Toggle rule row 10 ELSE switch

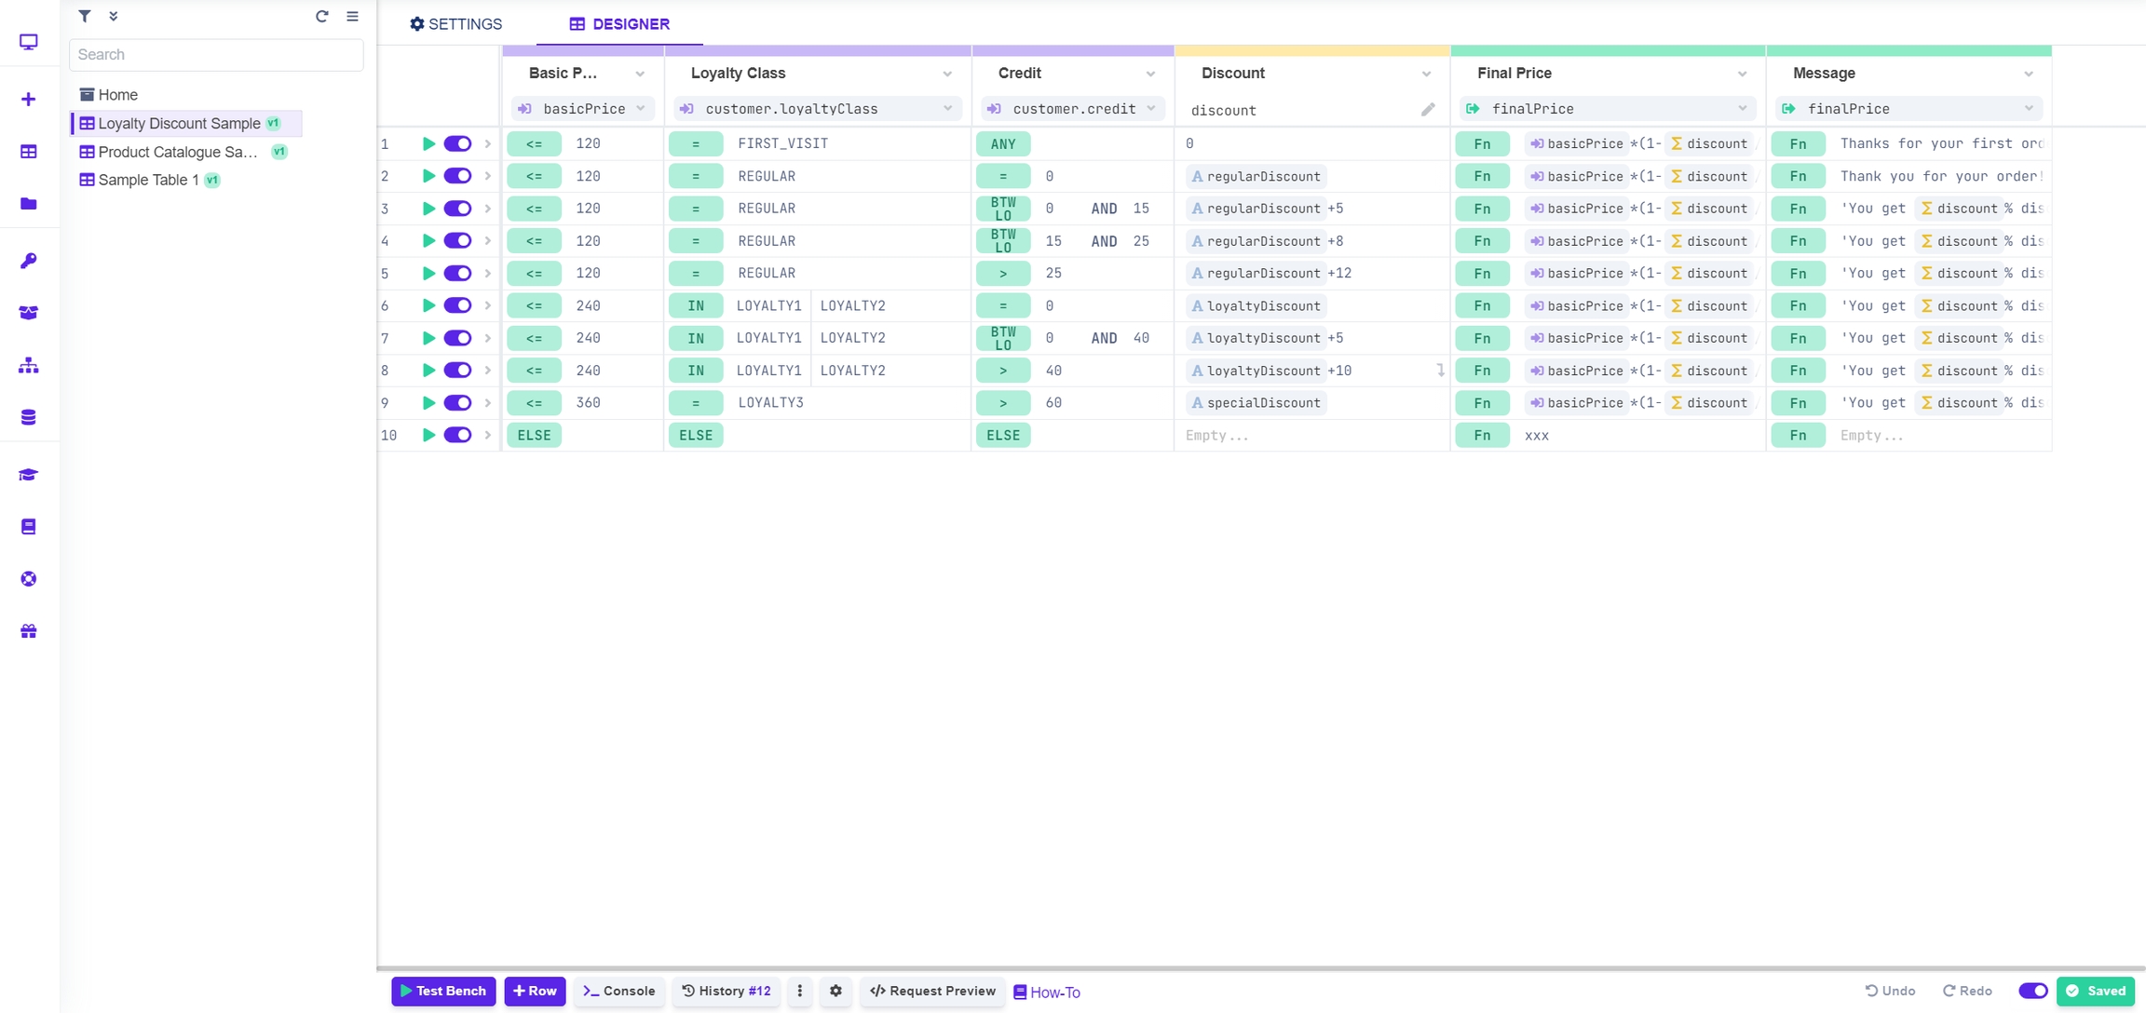pyautogui.click(x=457, y=435)
